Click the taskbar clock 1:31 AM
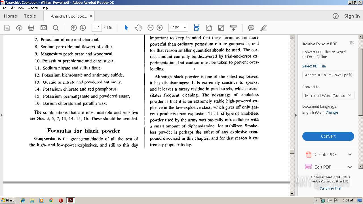Screen dimensions: 363x204 click(x=349, y=200)
